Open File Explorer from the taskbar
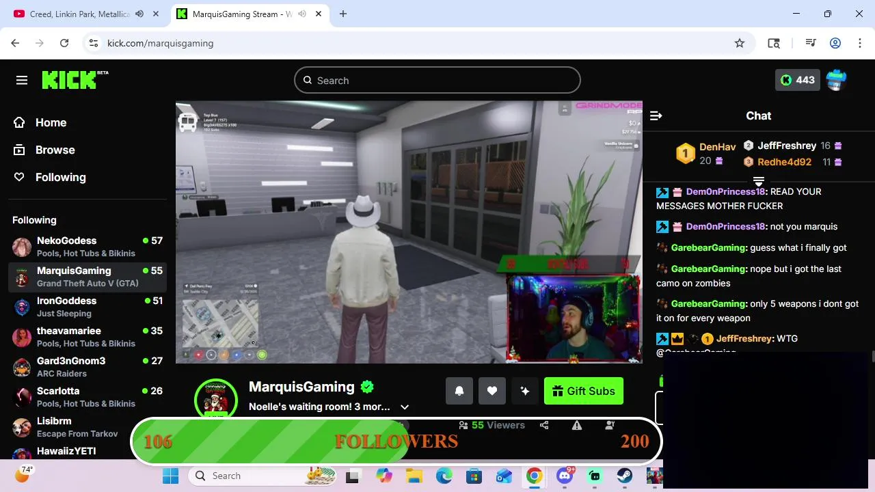The image size is (875, 492). [x=414, y=476]
